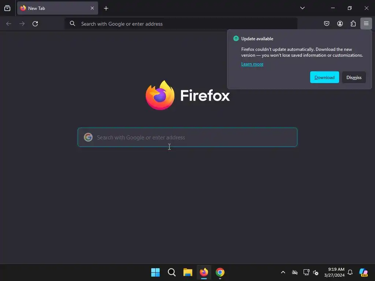375x281 pixels.
Task: Open the Windows Start menu
Action: 155,272
